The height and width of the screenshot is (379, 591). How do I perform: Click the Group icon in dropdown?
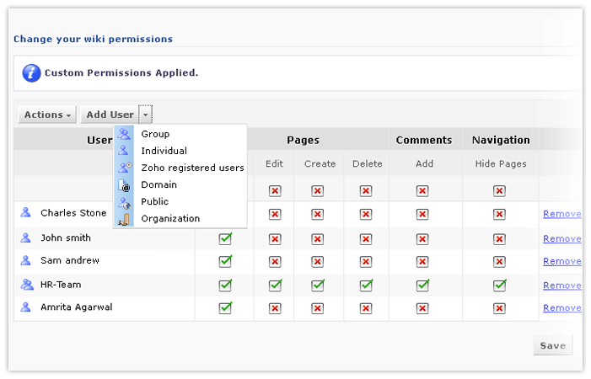[x=124, y=134]
